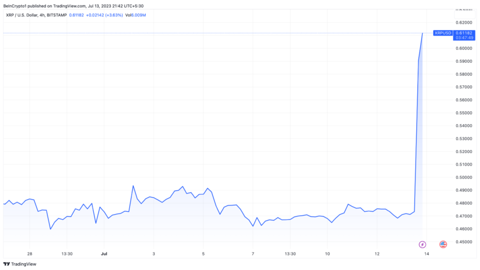
Task: Click the 14 date on time axis
Action: point(427,254)
